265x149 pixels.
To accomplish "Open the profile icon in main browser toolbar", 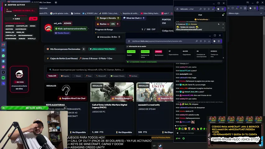I will tap(245, 8).
